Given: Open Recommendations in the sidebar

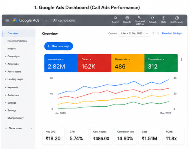Looking at the screenshot, I should click(17, 41).
